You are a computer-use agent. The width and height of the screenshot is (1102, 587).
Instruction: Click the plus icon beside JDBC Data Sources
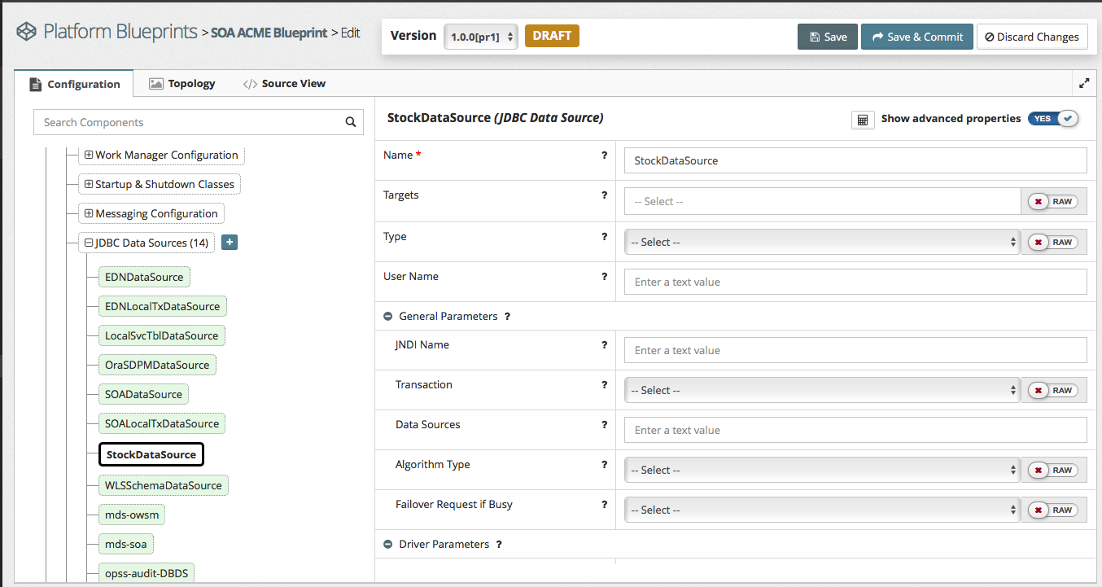click(x=230, y=243)
